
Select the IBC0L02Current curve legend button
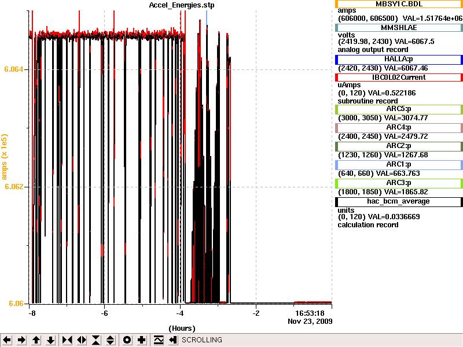(x=399, y=77)
